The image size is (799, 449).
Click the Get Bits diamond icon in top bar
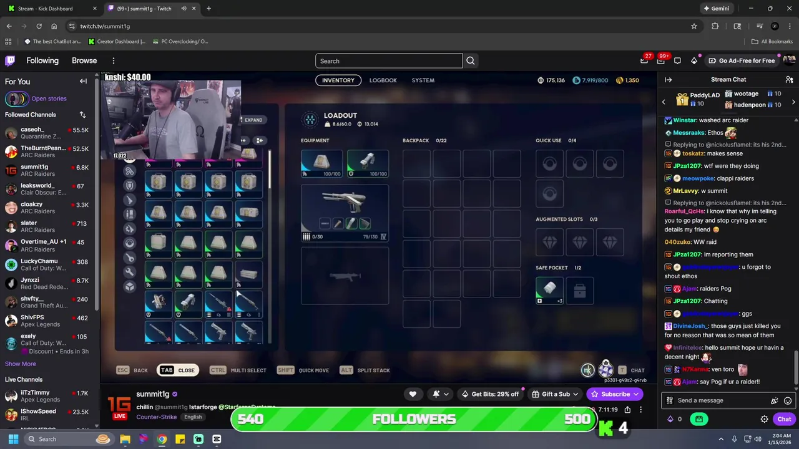tap(694, 60)
